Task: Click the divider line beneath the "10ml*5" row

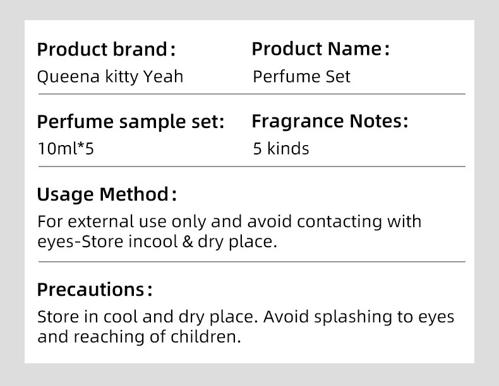Action: point(251,167)
